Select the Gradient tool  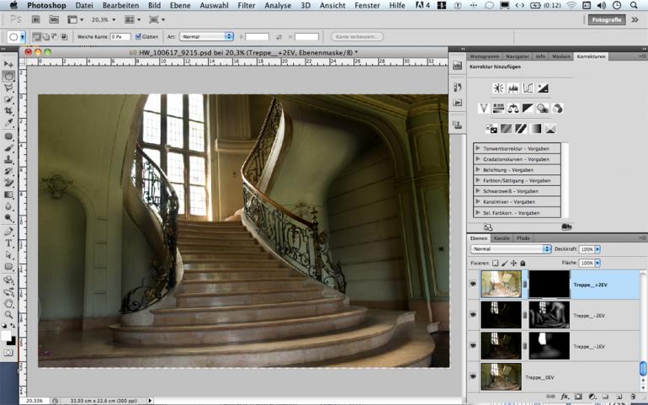click(x=8, y=195)
